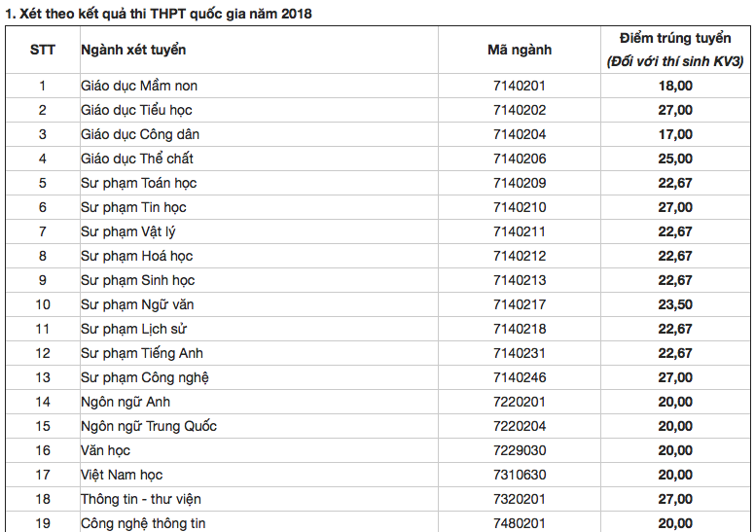Select the 'Giáo dục Mầm non' cell
755x532 pixels.
pos(139,86)
